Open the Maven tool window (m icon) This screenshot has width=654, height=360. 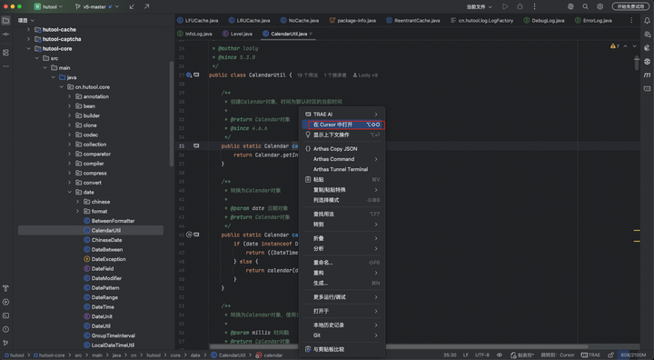[647, 75]
